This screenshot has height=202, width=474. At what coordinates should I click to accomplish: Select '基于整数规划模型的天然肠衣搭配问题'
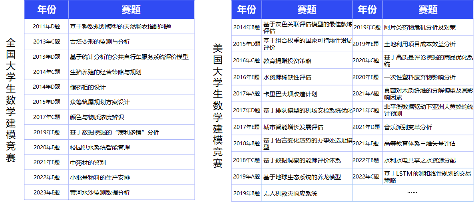(x=121, y=27)
